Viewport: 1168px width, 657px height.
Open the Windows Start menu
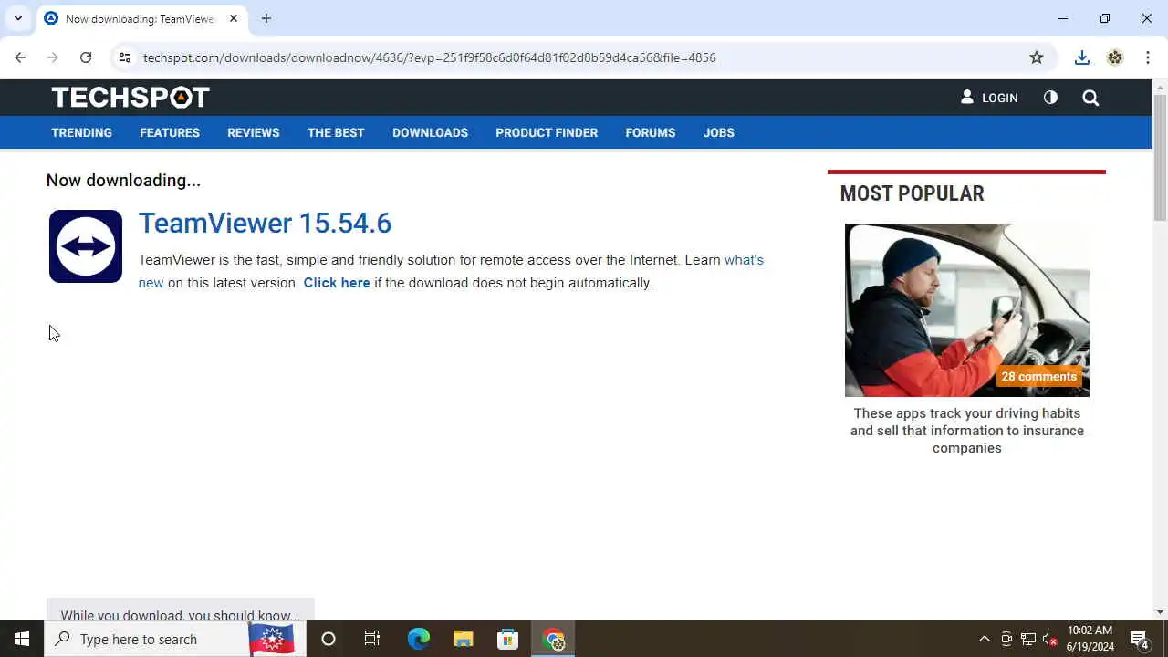(x=22, y=639)
